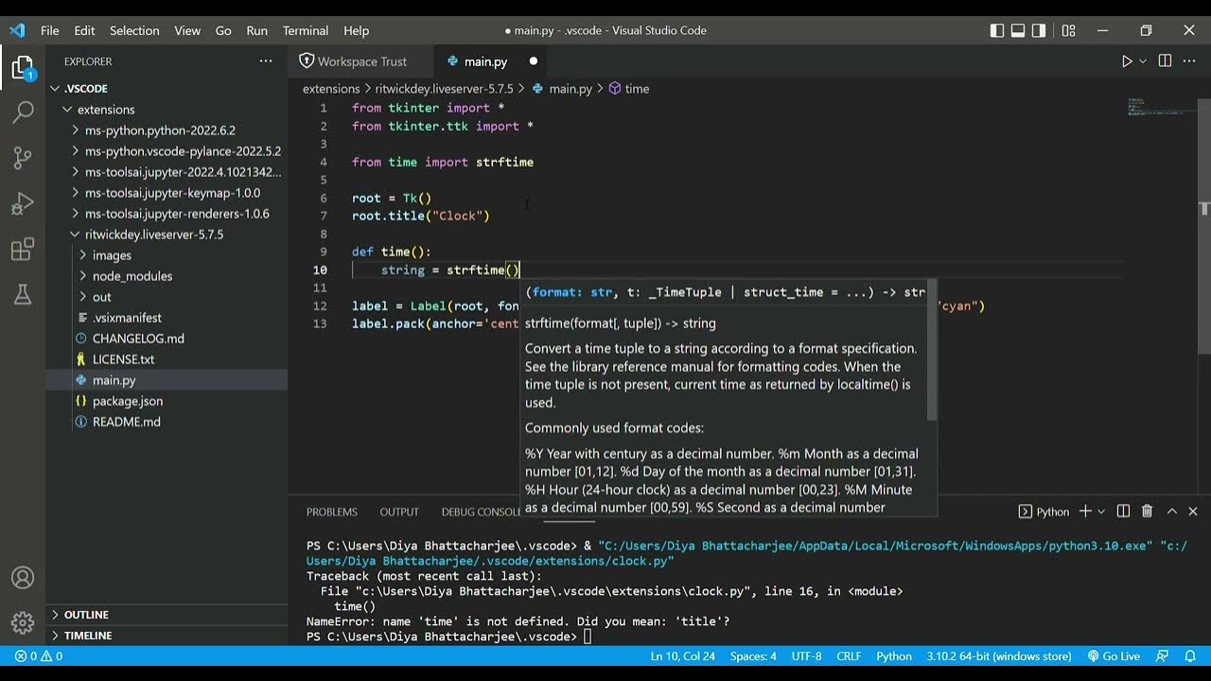This screenshot has height=681, width=1211.
Task: Expand the ms-python.vscode-pylance-2022.5.2 folder
Action: pos(167,150)
